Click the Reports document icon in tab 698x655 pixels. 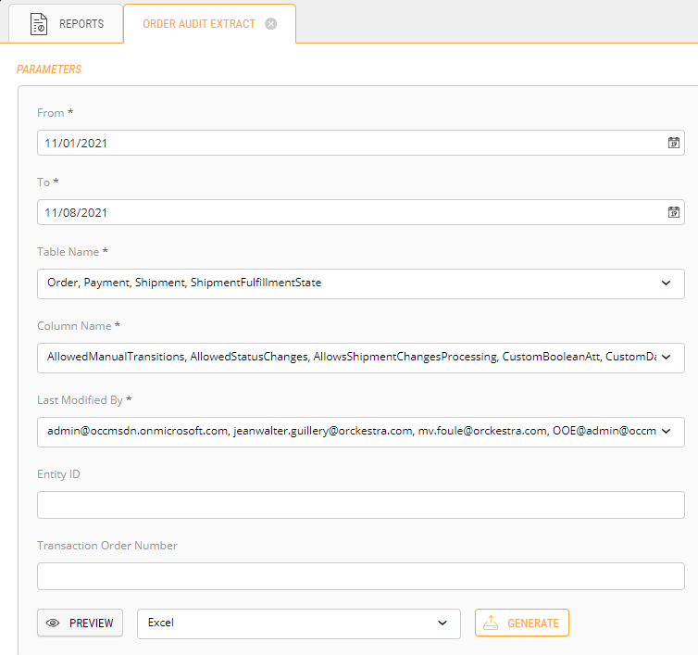pos(38,24)
